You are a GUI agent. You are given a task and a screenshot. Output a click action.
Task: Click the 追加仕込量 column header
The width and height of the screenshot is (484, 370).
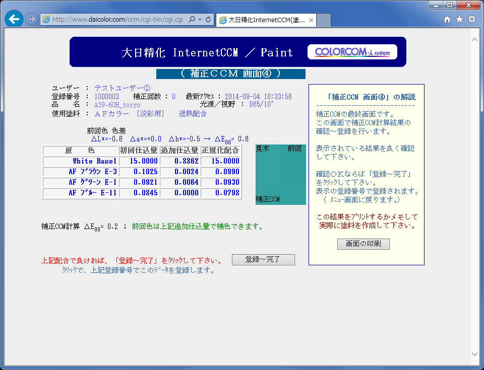point(179,151)
